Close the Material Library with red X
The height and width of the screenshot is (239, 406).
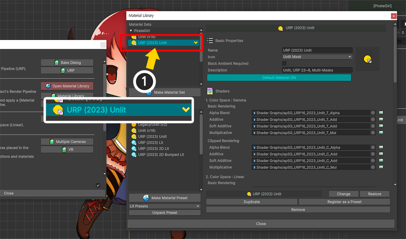tap(393, 16)
